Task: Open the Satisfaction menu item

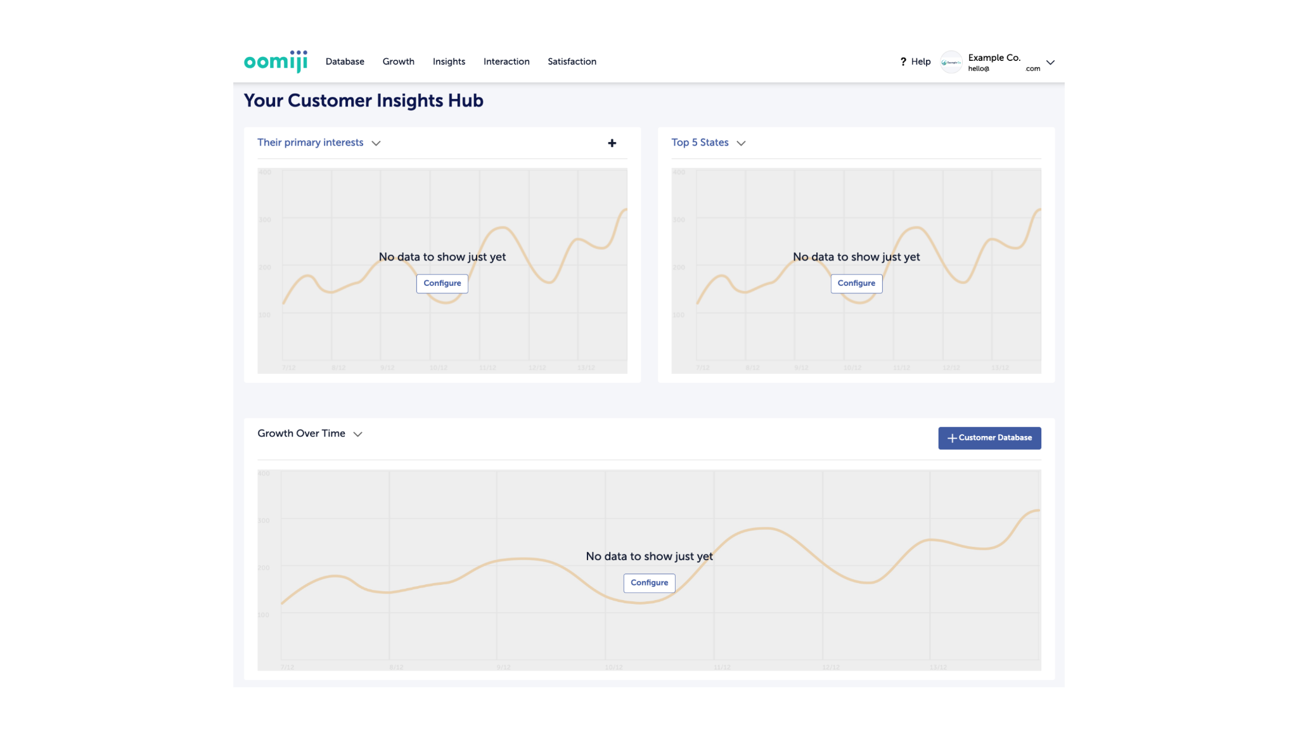Action: pos(572,61)
